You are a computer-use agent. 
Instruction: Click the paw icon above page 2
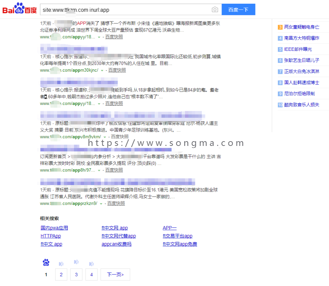(61, 264)
